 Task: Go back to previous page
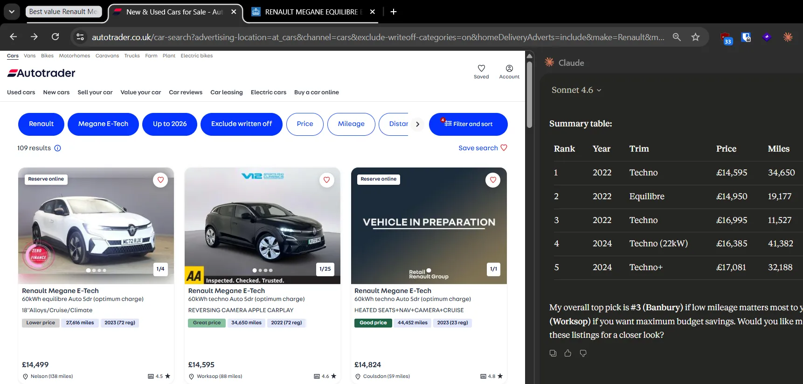click(14, 37)
